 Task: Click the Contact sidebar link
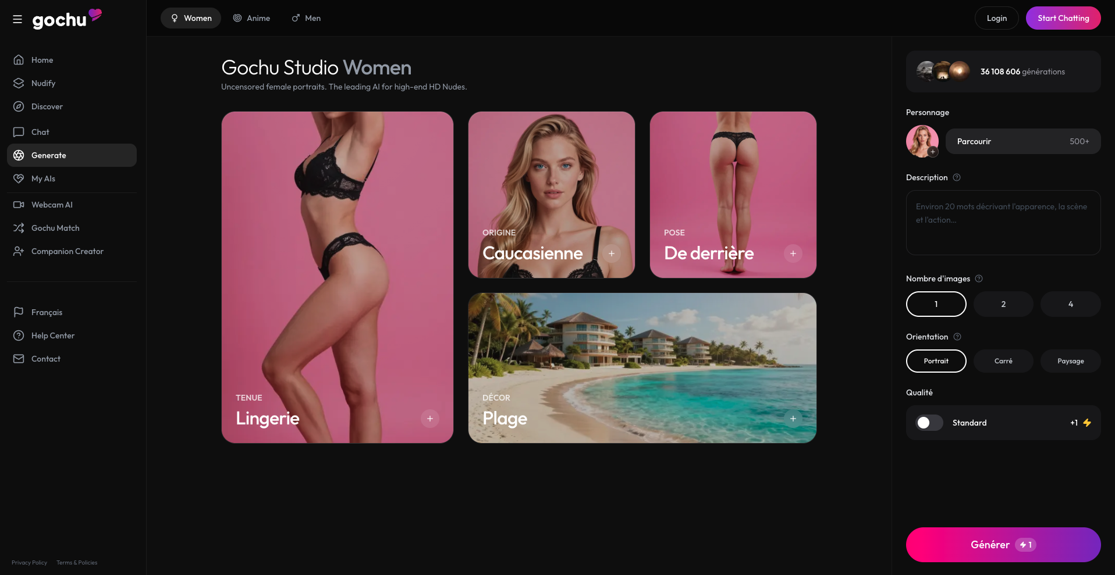pyautogui.click(x=72, y=359)
